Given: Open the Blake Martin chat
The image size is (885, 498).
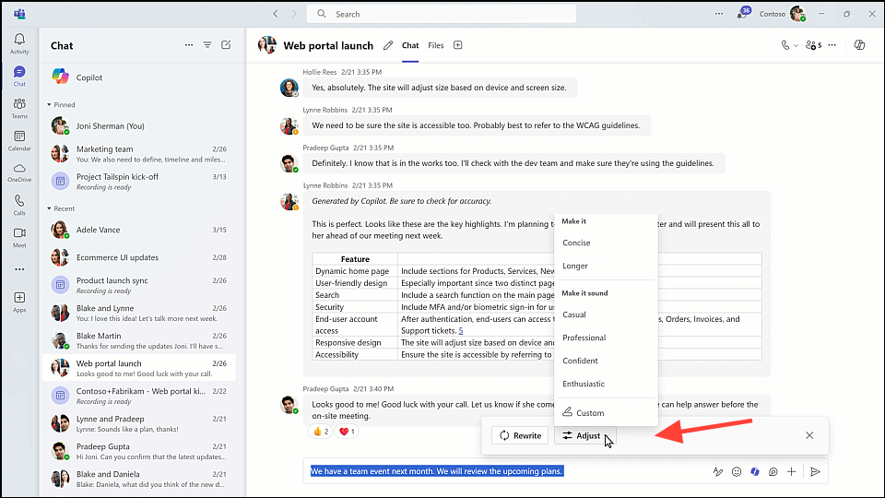Looking at the screenshot, I should (x=139, y=340).
